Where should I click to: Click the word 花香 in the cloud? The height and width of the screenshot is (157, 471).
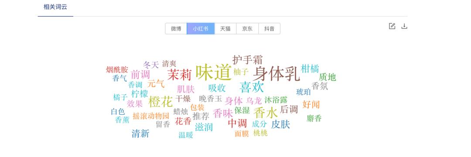tap(183, 121)
